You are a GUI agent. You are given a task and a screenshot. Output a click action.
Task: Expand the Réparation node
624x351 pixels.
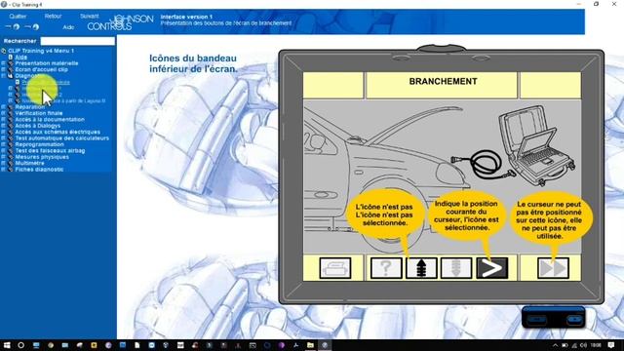pyautogui.click(x=4, y=107)
